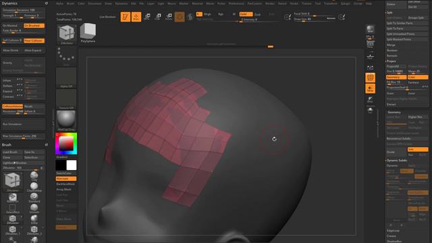This screenshot has width=432, height=243.
Task: Select the Clay brush icon
Action: [34, 176]
